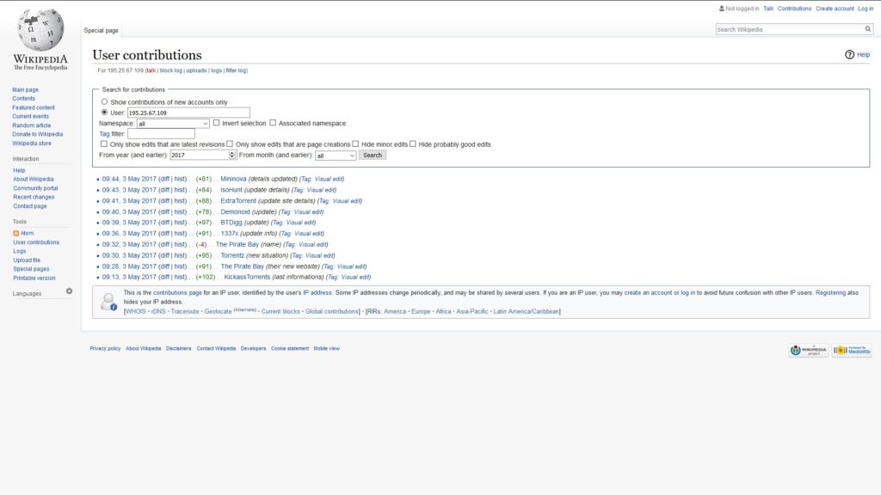The height and width of the screenshot is (495, 881).
Task: Open the Namespace dropdown
Action: 173,124
